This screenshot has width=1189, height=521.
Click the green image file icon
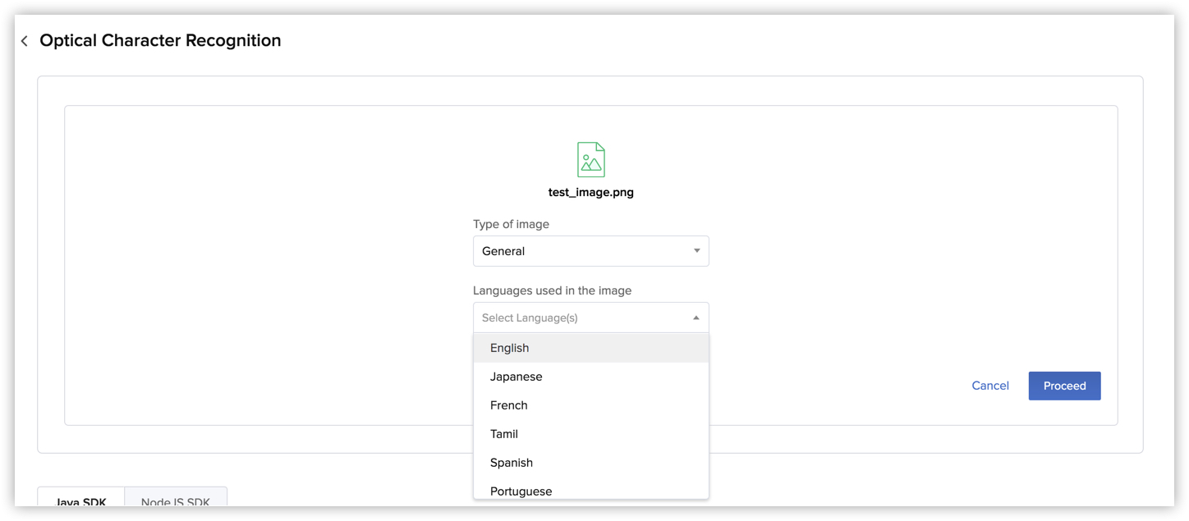(x=591, y=158)
